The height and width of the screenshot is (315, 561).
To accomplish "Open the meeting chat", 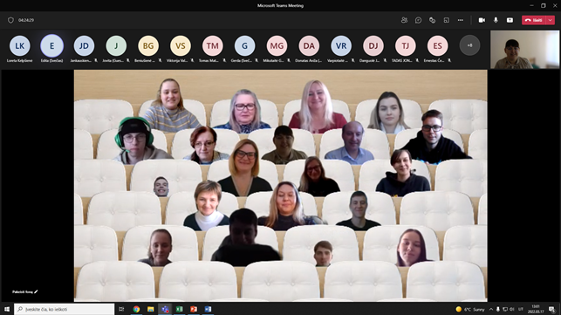I will [x=418, y=20].
